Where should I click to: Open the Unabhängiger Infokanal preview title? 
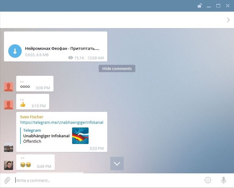pyautogui.click(x=46, y=136)
